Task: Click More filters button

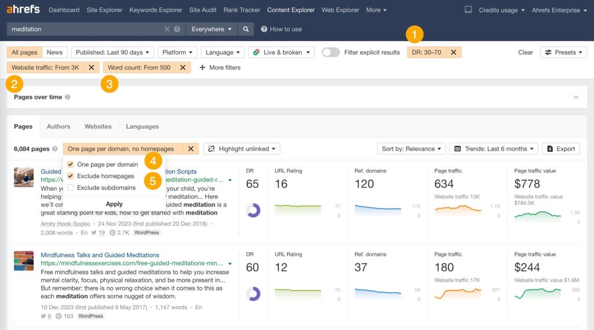Action: tap(220, 67)
